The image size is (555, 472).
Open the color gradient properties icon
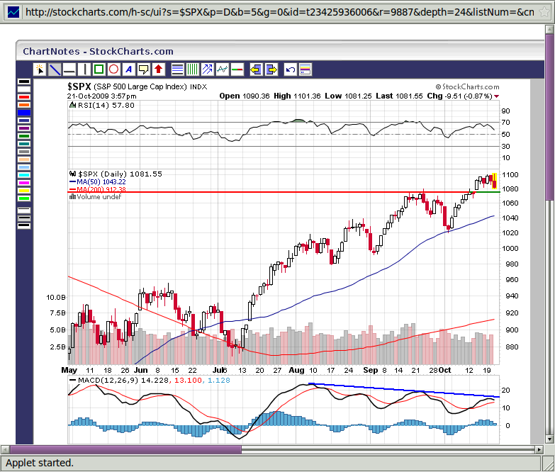click(x=305, y=69)
